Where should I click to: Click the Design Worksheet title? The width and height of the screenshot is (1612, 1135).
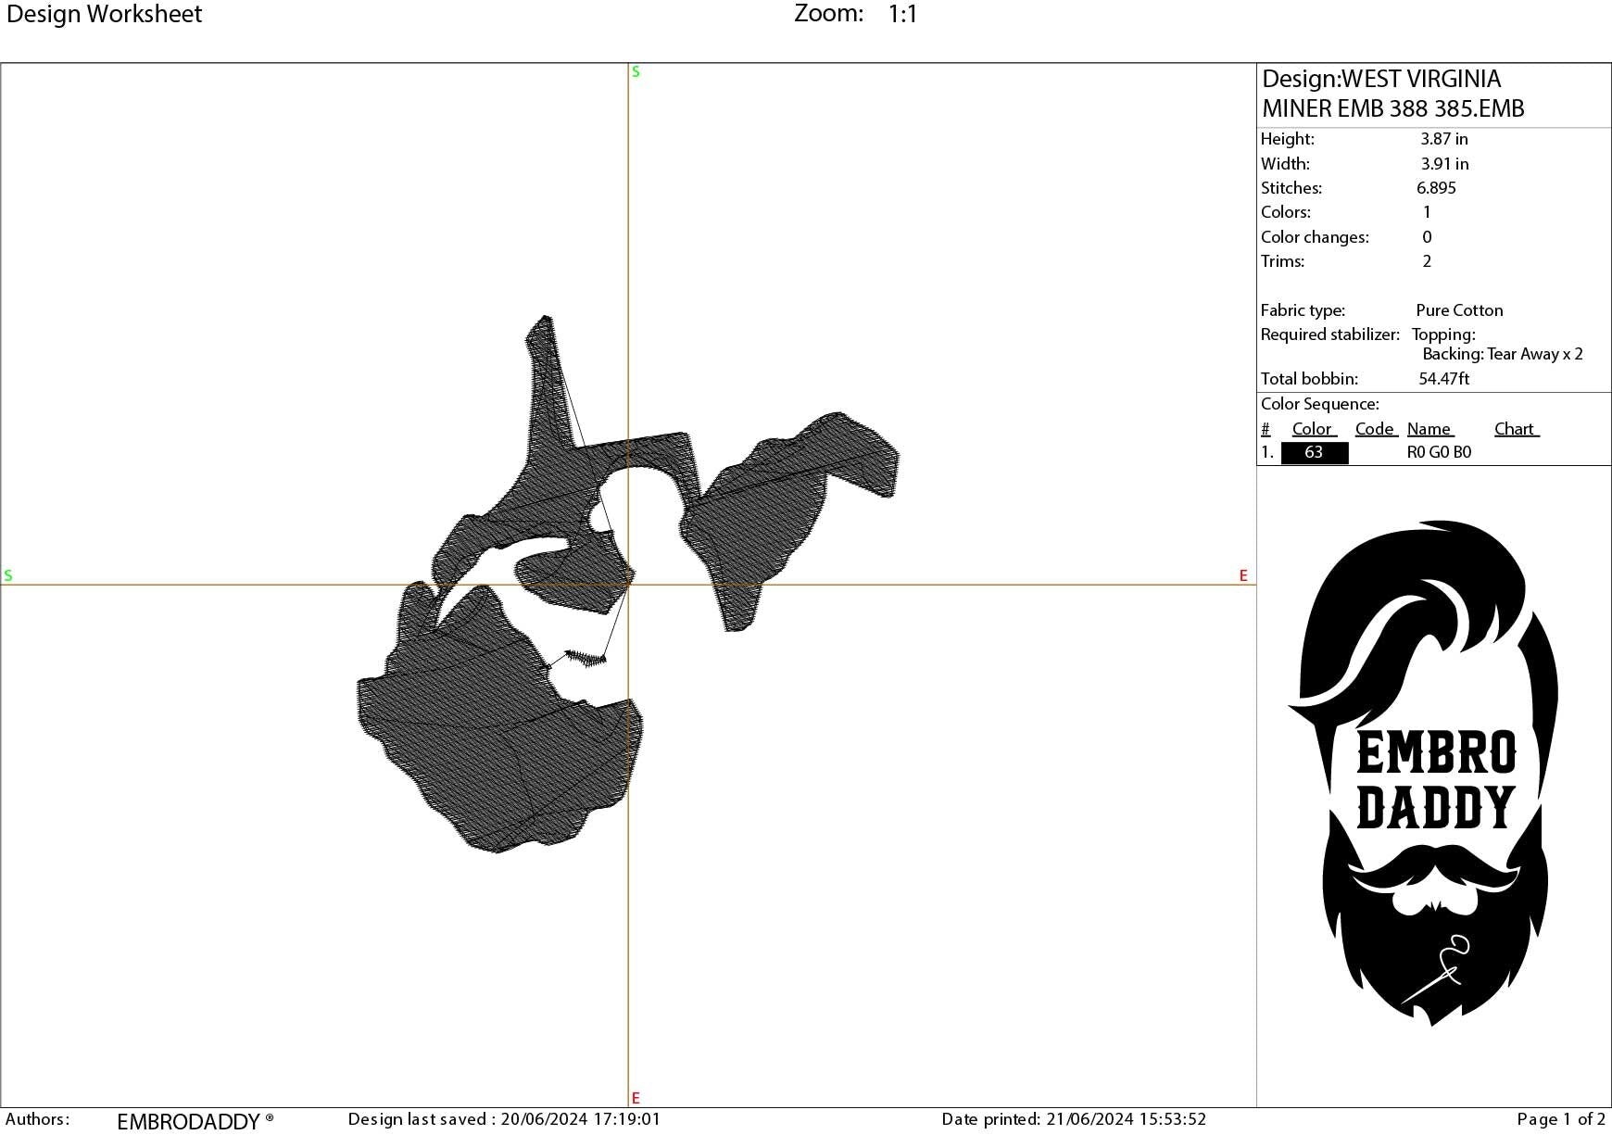(x=104, y=14)
